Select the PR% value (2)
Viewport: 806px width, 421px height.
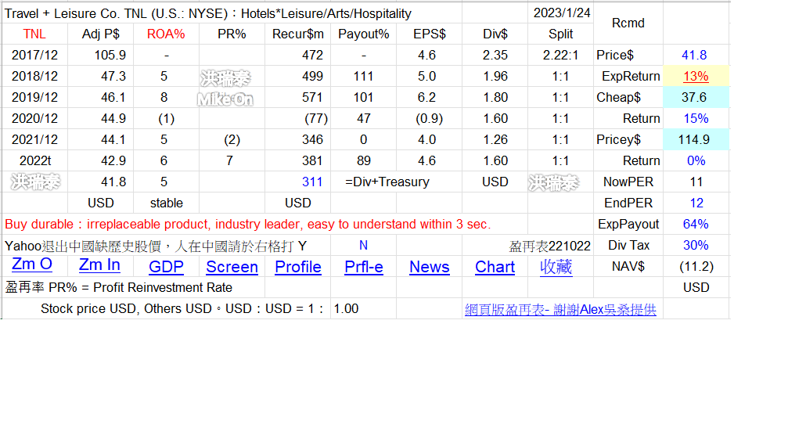232,139
